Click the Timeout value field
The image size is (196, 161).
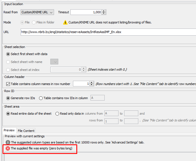pos(86,12)
